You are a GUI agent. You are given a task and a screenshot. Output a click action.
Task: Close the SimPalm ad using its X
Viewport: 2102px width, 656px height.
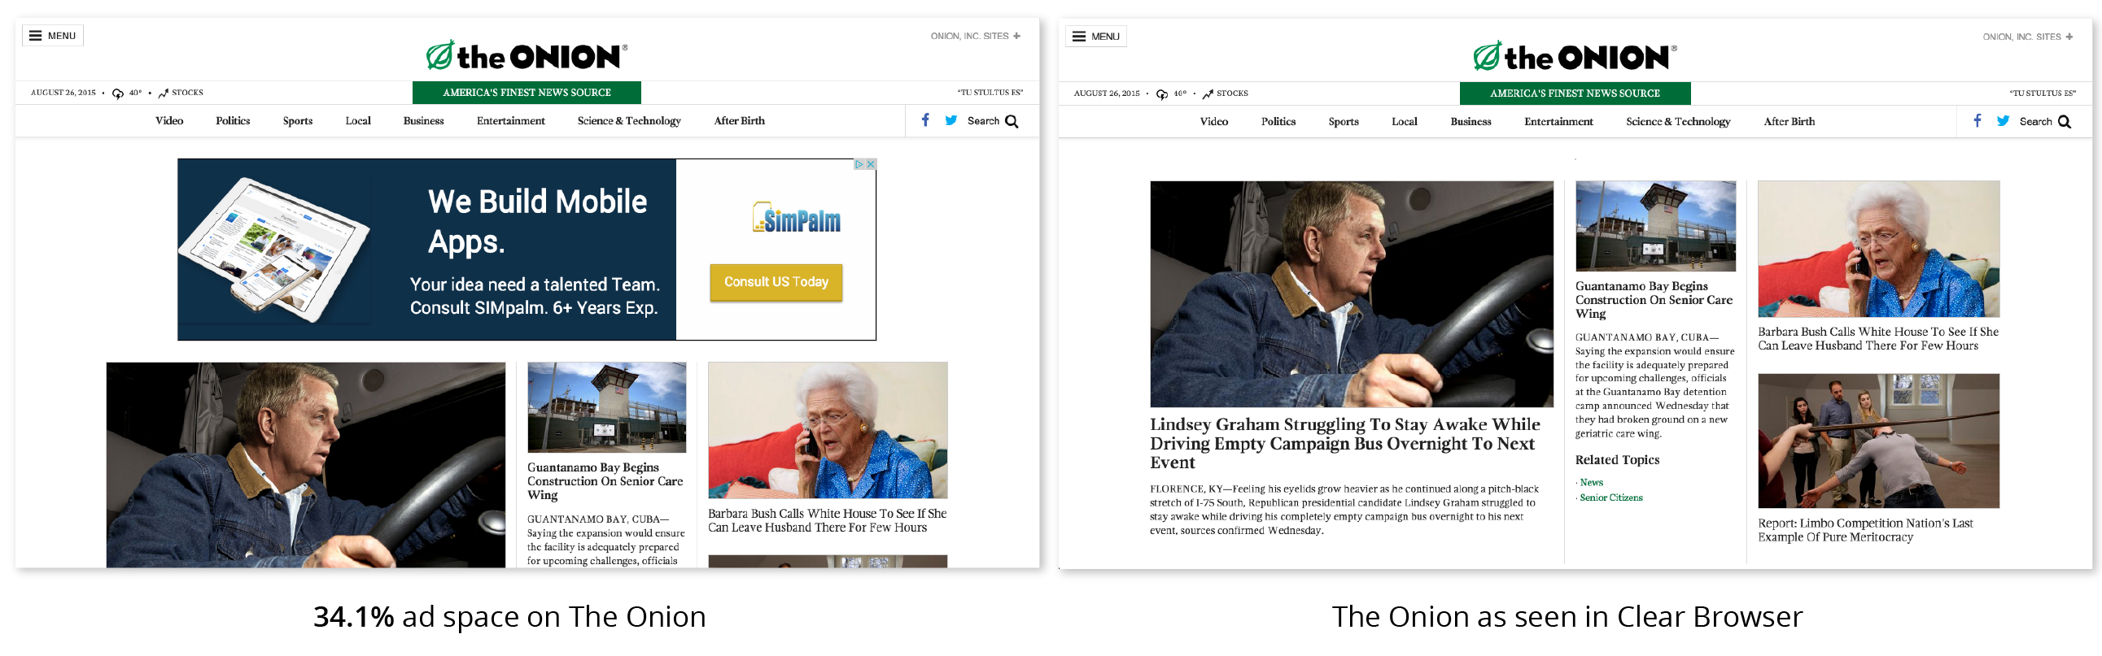pos(871,165)
